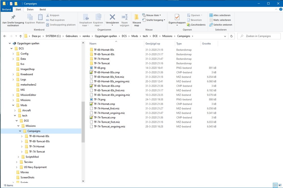Click the navigation pane scrollbar thumb
The width and height of the screenshot is (283, 188).
(x=83, y=122)
